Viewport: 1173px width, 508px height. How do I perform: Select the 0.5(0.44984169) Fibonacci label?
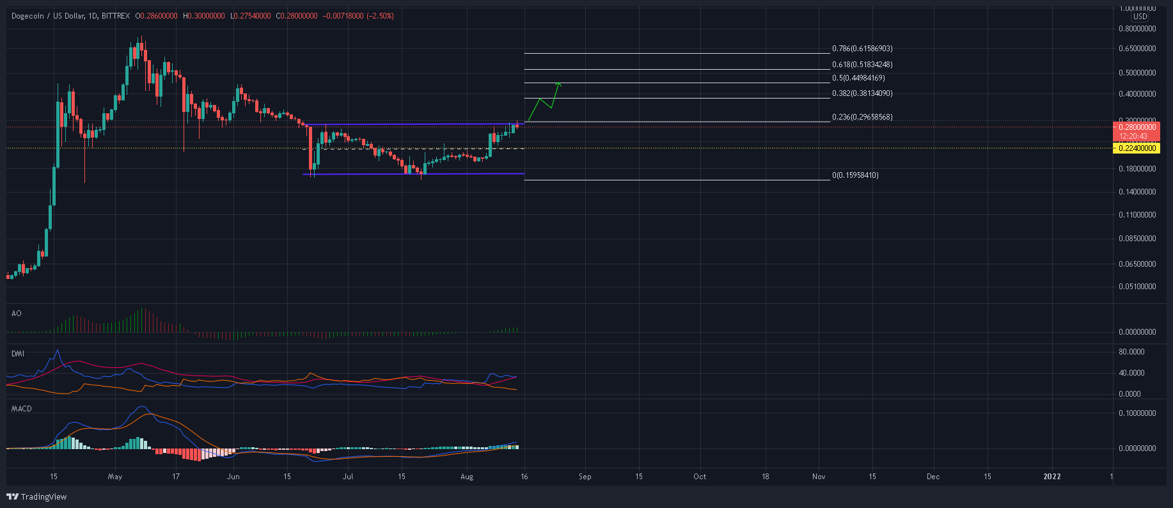858,78
